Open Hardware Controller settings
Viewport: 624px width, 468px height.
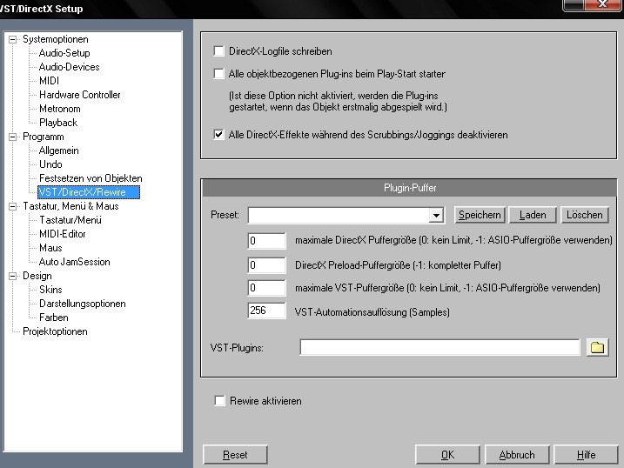pyautogui.click(x=79, y=95)
